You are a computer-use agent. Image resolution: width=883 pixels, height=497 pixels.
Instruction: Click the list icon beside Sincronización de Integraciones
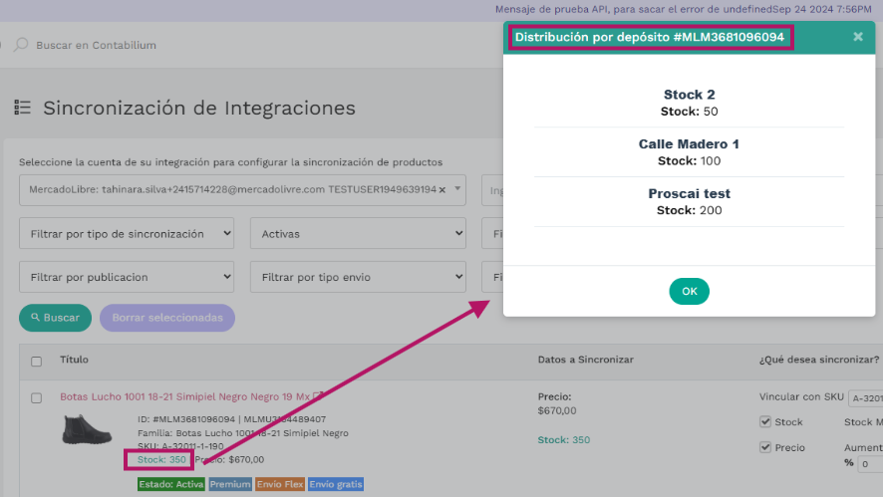23,108
